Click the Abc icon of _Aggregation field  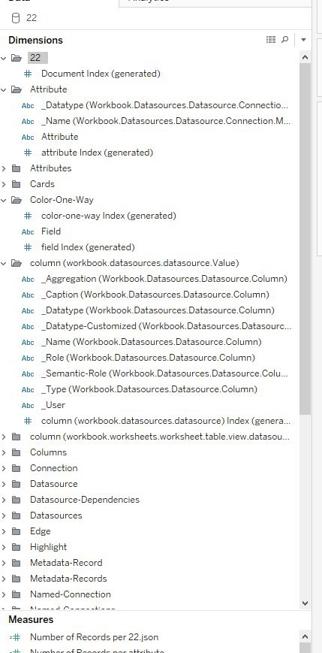[x=28, y=279]
